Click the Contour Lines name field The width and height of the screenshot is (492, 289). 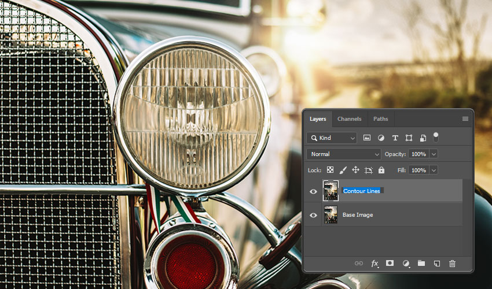pos(362,191)
